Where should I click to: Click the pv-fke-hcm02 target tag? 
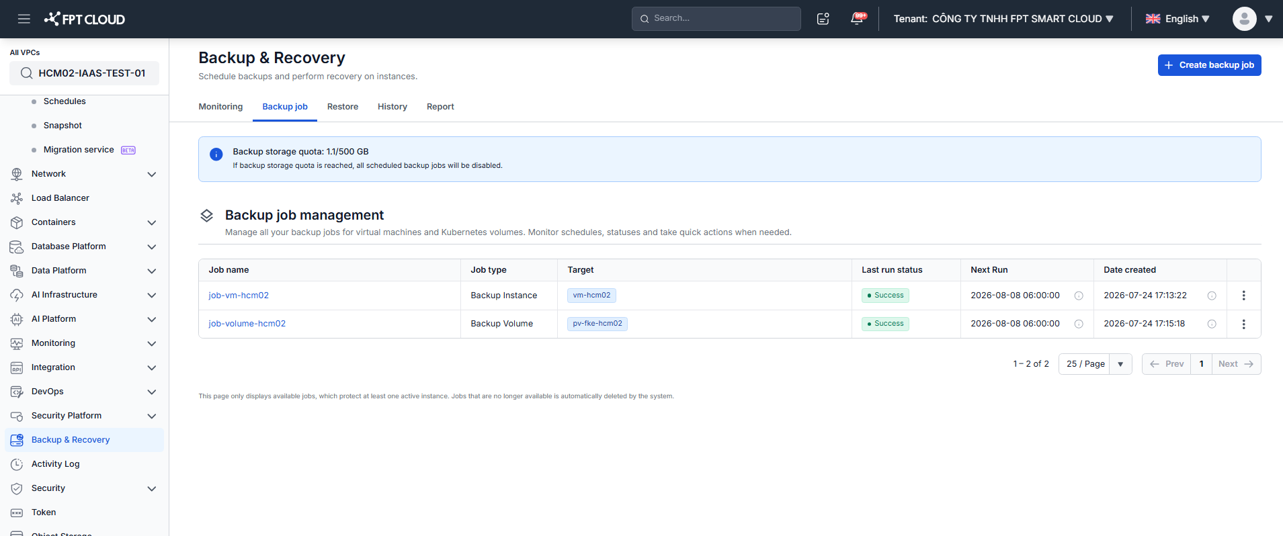[597, 324]
